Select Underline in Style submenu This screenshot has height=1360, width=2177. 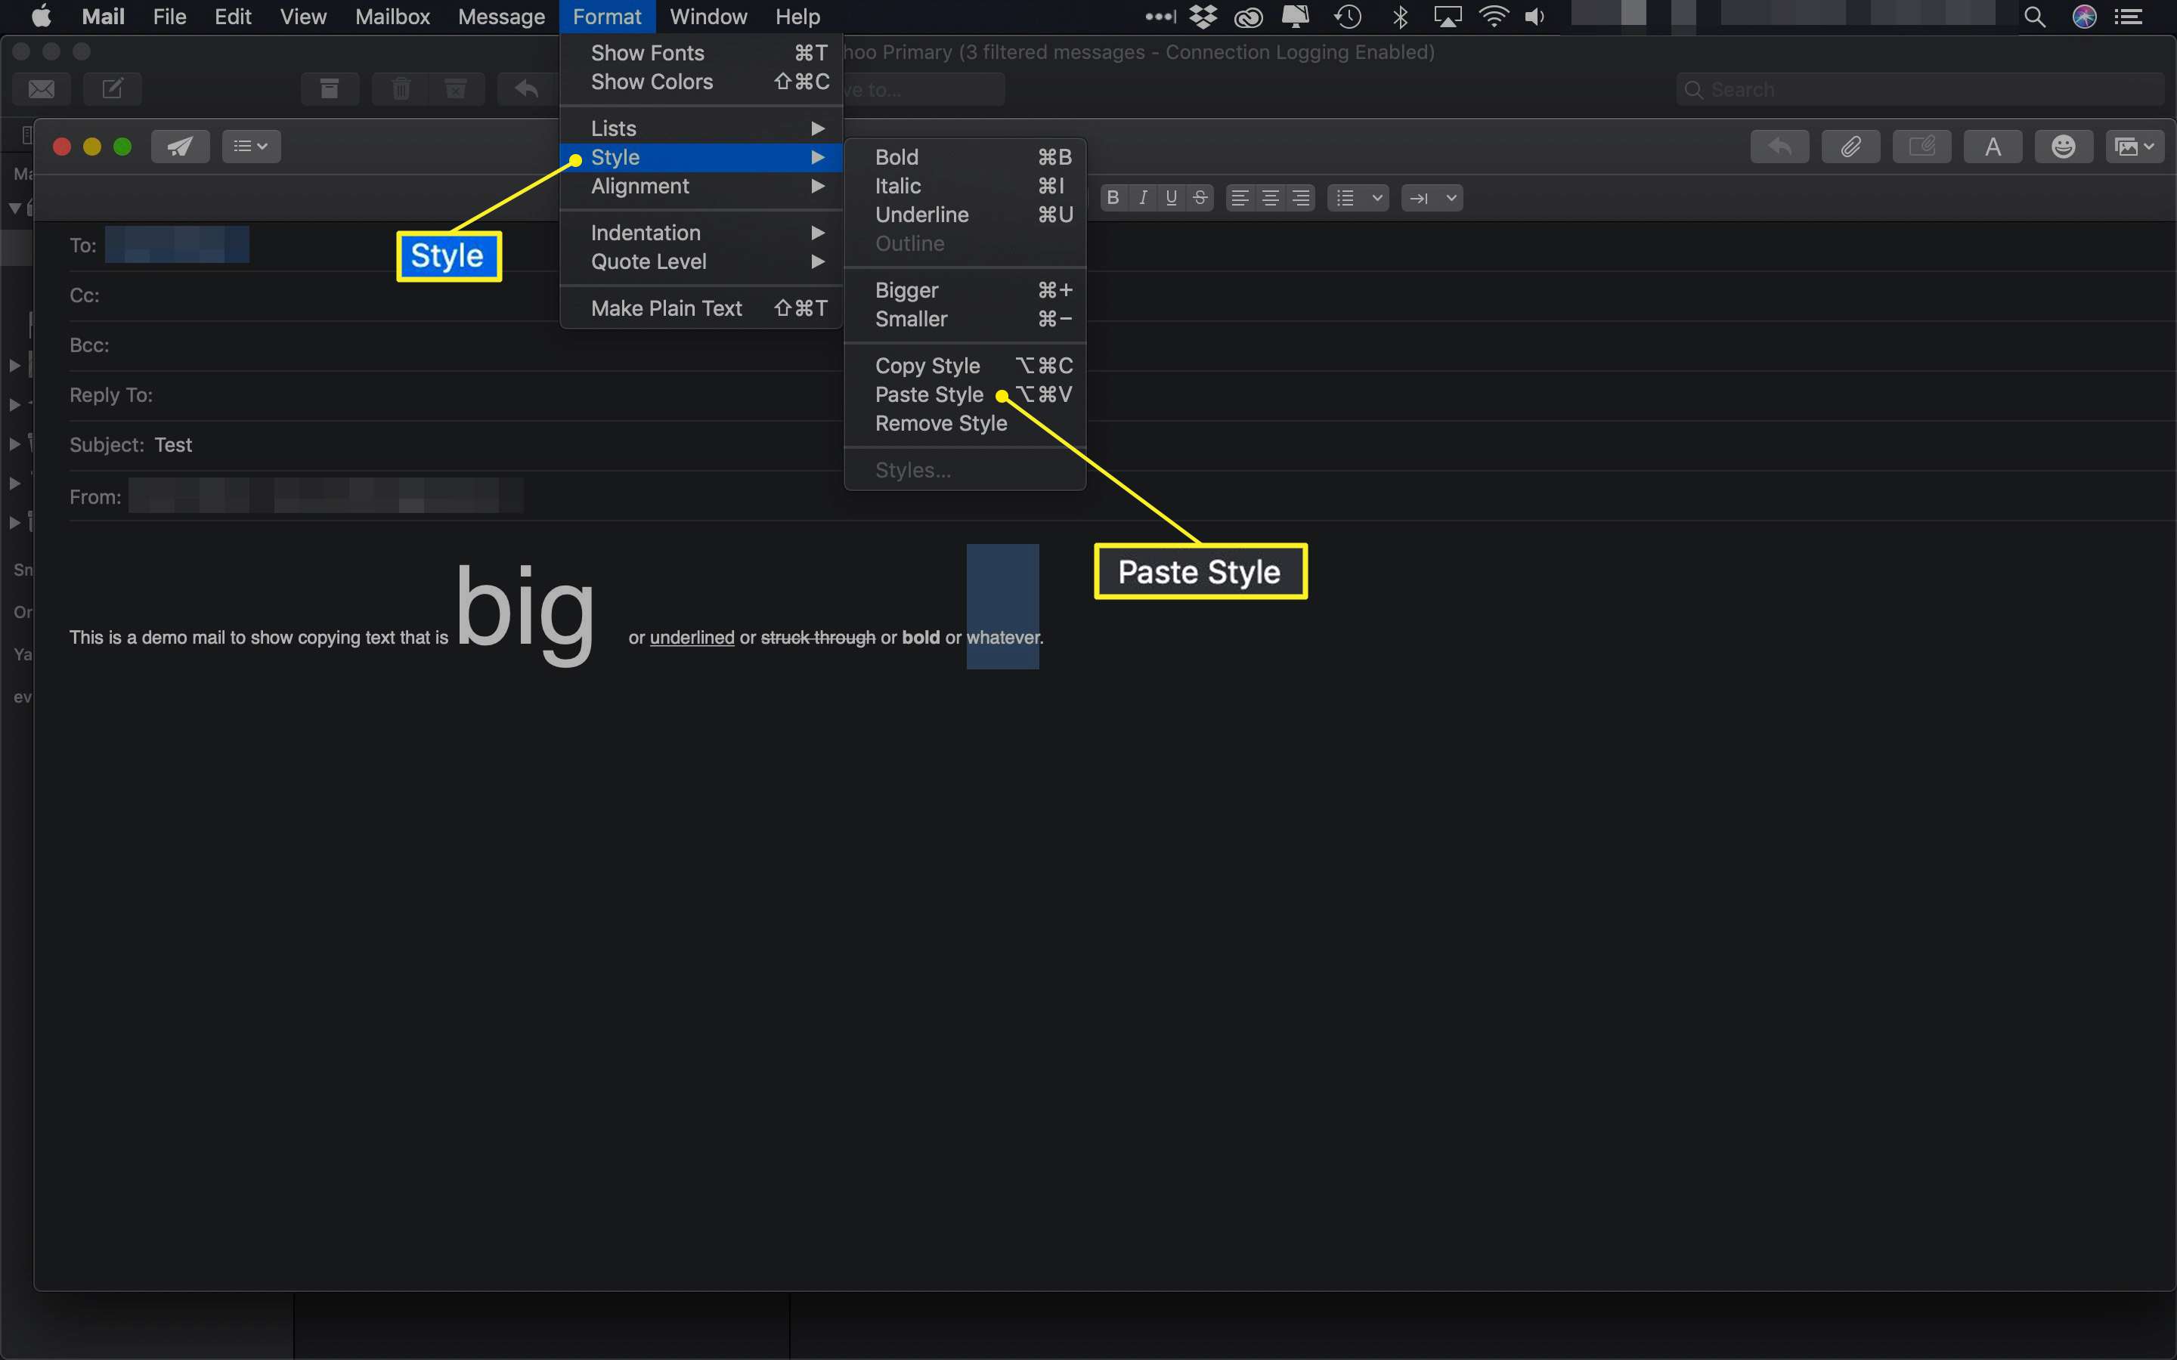point(965,215)
